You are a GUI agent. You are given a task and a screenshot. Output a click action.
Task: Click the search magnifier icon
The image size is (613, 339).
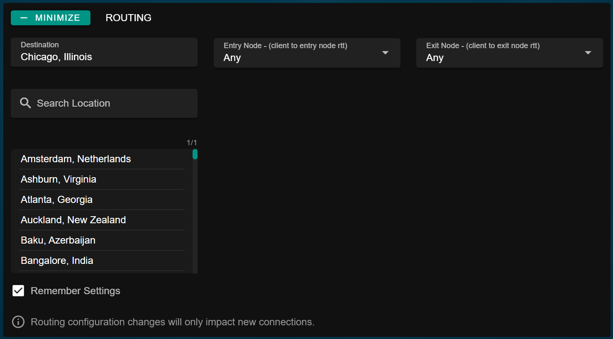25,103
